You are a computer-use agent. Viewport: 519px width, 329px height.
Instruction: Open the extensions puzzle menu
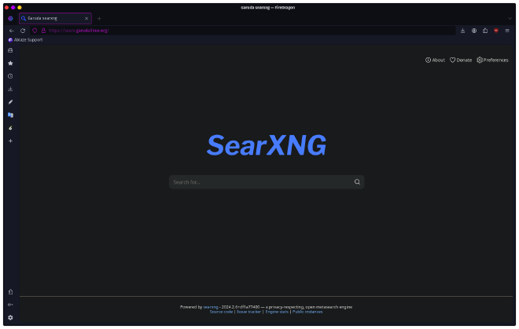point(485,31)
